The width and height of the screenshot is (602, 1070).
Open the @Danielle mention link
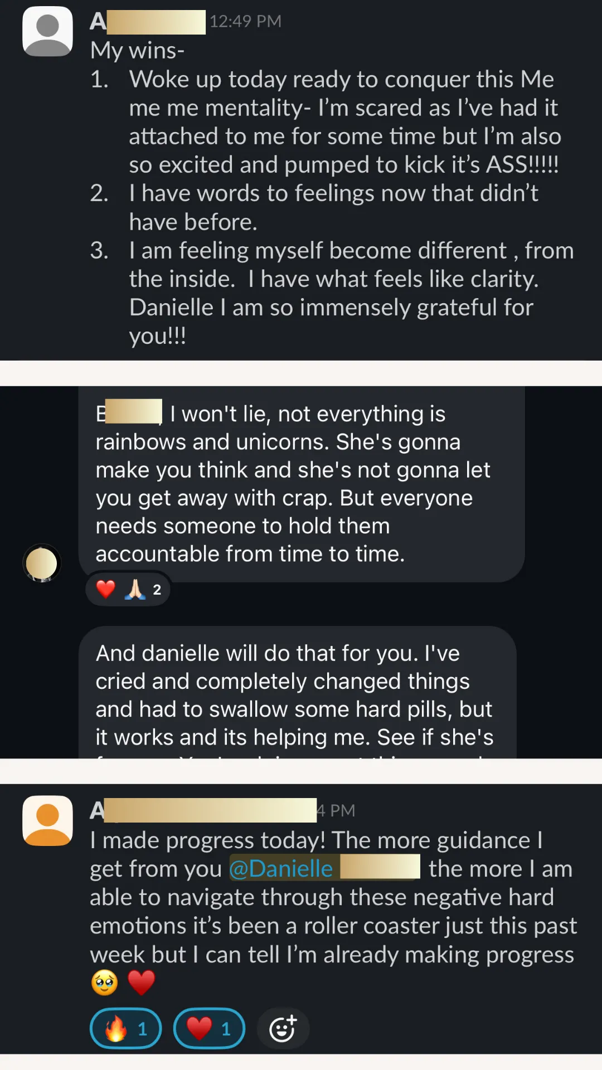coord(281,868)
